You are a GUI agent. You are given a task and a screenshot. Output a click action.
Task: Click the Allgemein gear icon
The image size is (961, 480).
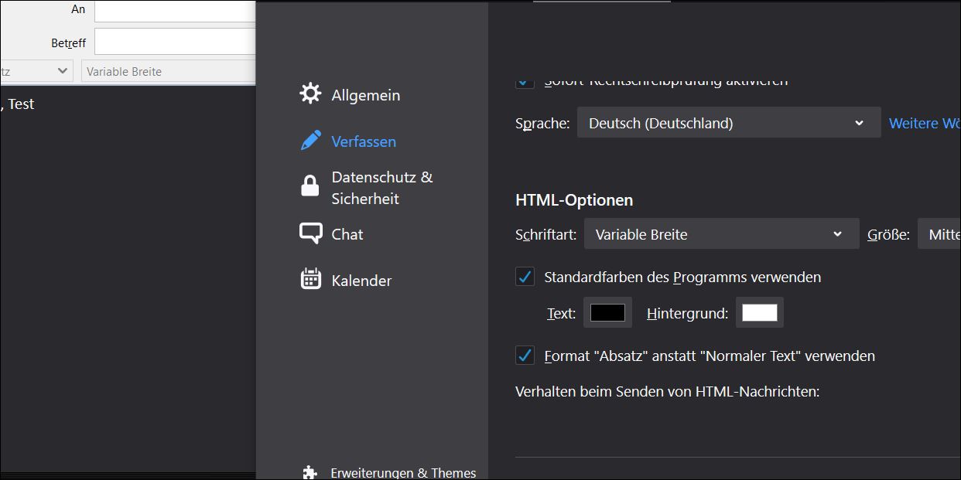pyautogui.click(x=310, y=94)
